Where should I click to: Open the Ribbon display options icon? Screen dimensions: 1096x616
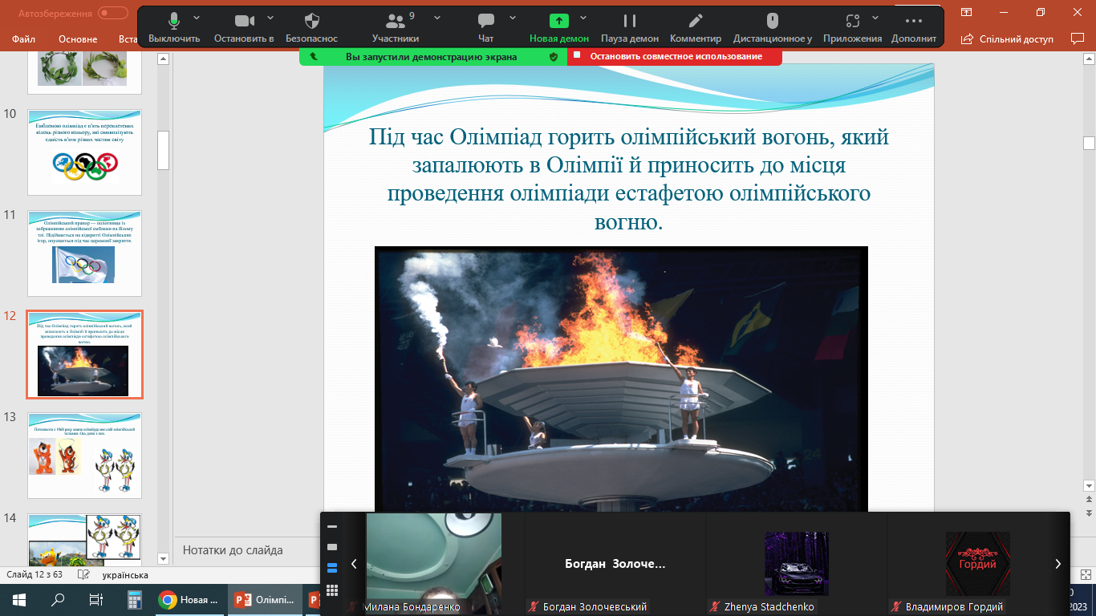click(x=967, y=12)
